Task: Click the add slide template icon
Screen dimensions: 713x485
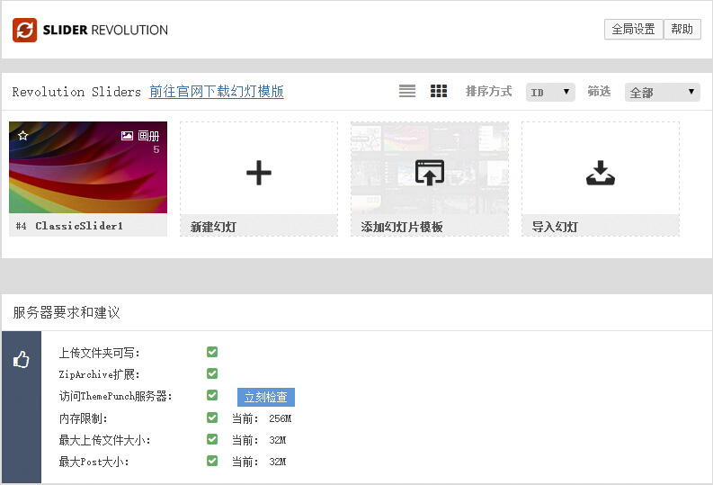Action: click(430, 173)
